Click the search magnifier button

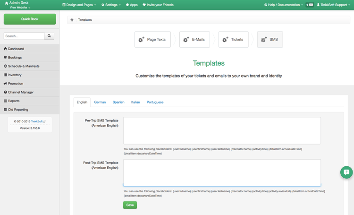point(49,36)
